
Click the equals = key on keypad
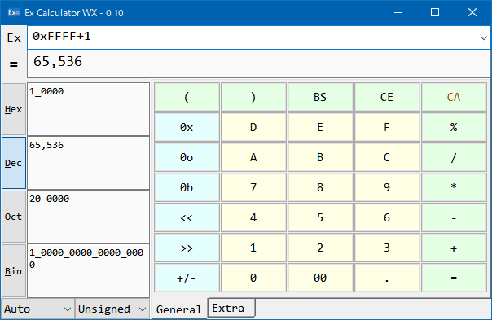click(454, 278)
